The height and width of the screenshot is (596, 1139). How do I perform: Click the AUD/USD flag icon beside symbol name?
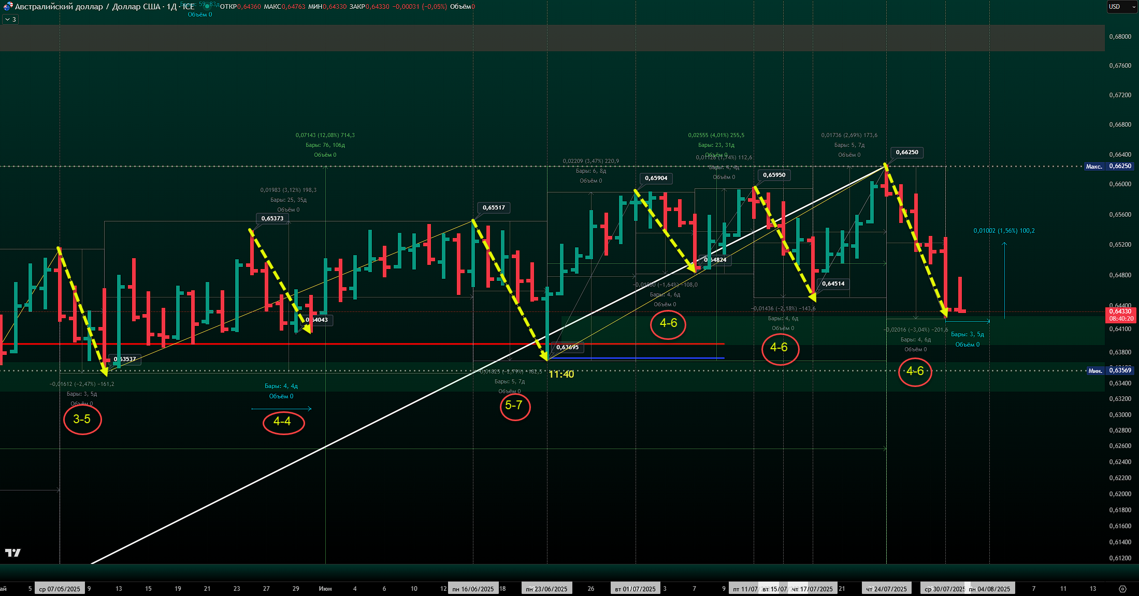tap(8, 7)
